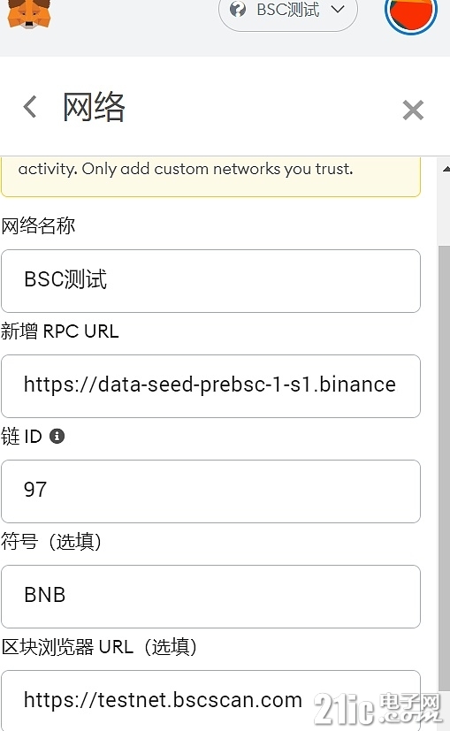Click the 链 ID info icon
The image size is (450, 731).
coord(57,437)
